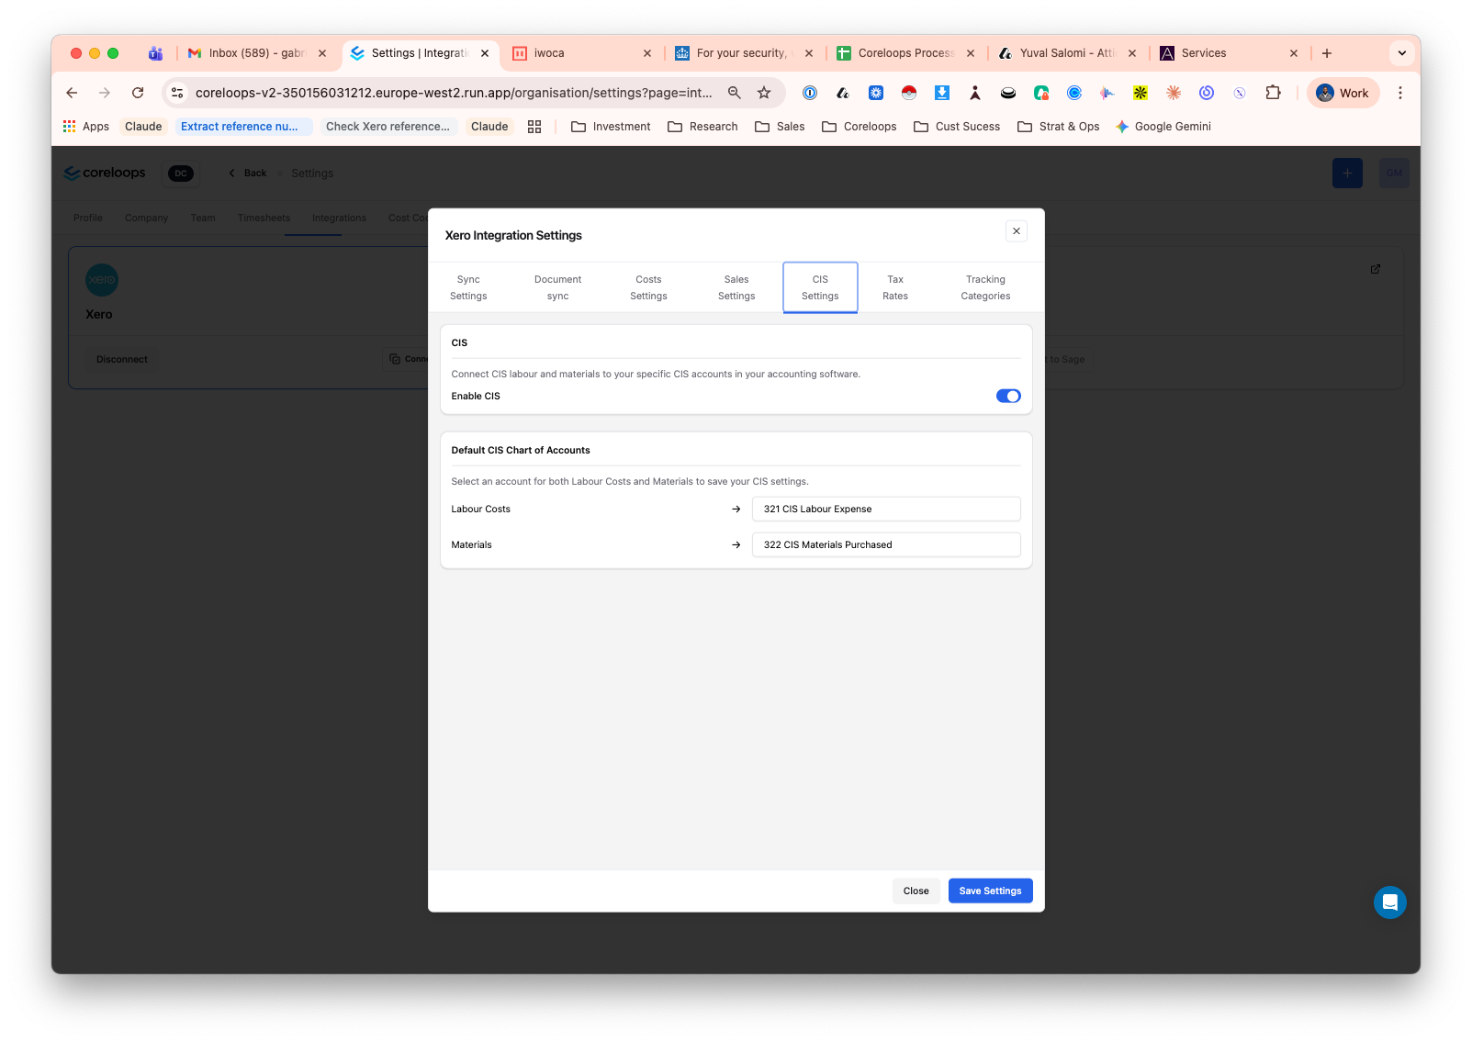Screen dimensions: 1472x1042
Task: Open the Research bookmarks folder
Action: [702, 127]
